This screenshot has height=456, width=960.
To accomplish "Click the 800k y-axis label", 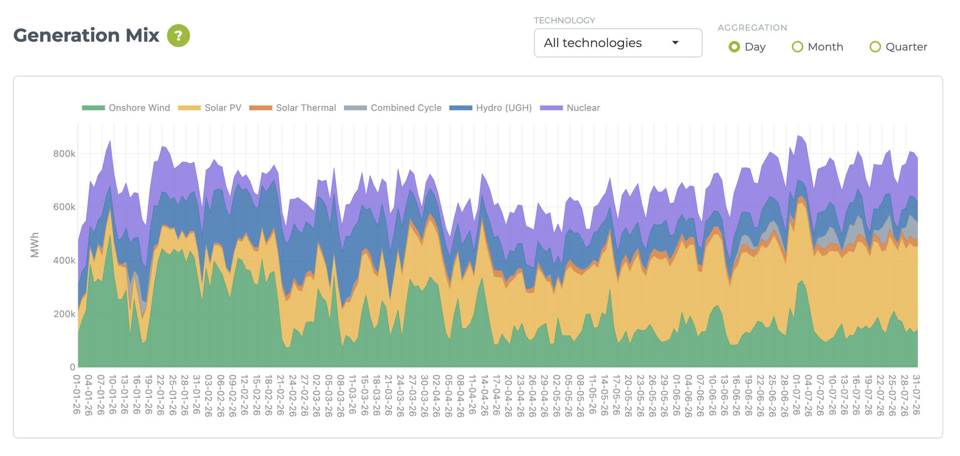I will tap(64, 154).
